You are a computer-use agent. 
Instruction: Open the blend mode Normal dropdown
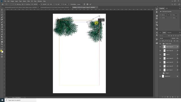click(165, 38)
